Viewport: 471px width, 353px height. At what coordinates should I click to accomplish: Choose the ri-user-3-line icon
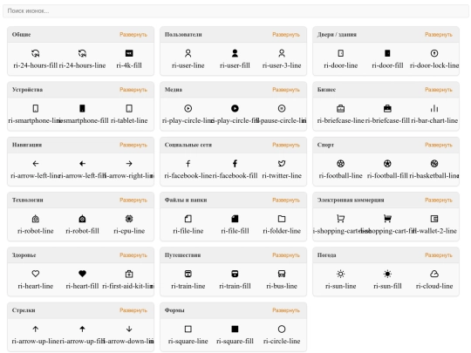[282, 53]
